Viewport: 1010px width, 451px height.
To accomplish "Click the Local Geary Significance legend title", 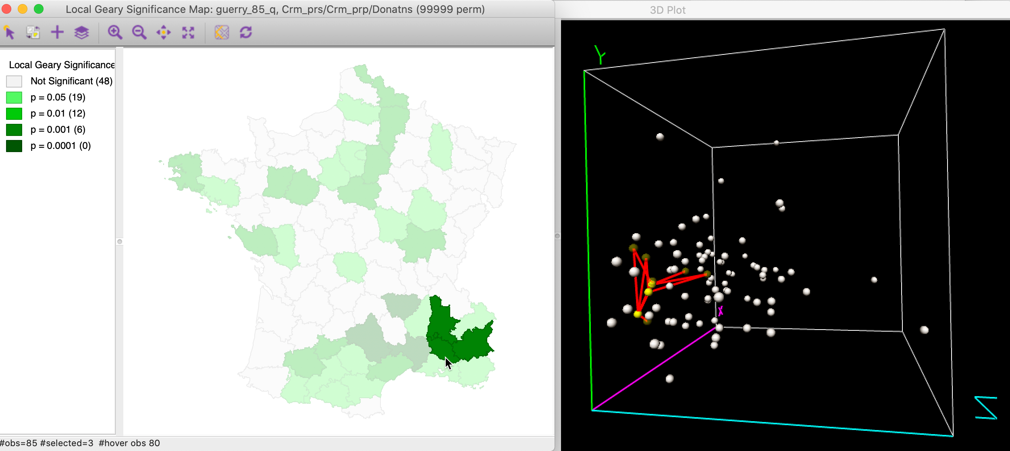I will click(61, 65).
